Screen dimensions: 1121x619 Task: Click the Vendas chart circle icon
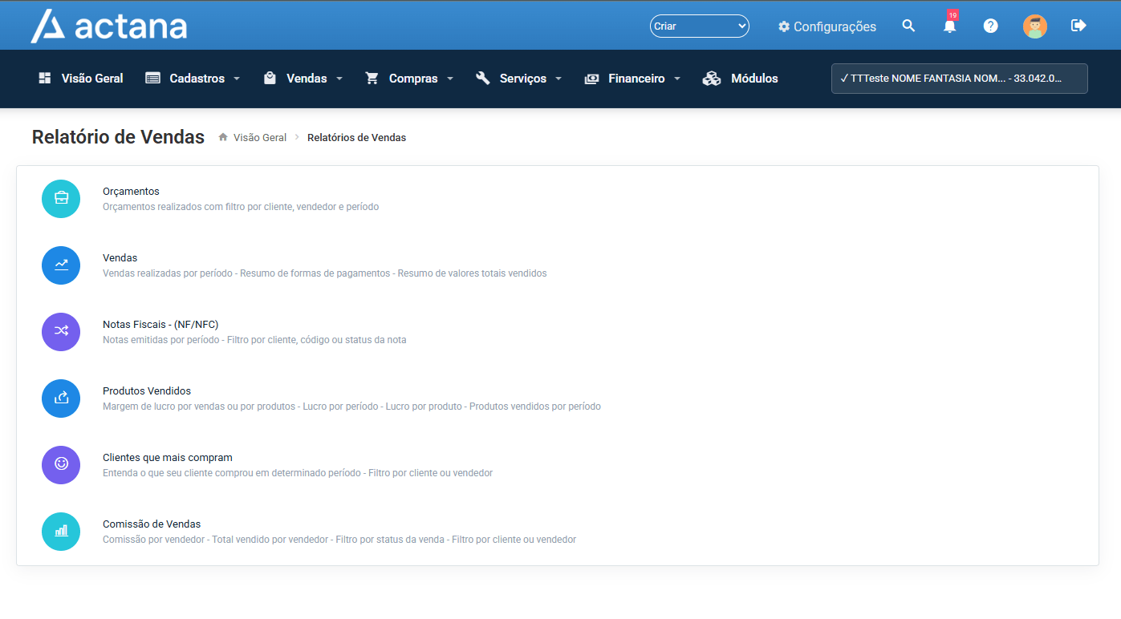click(x=61, y=265)
